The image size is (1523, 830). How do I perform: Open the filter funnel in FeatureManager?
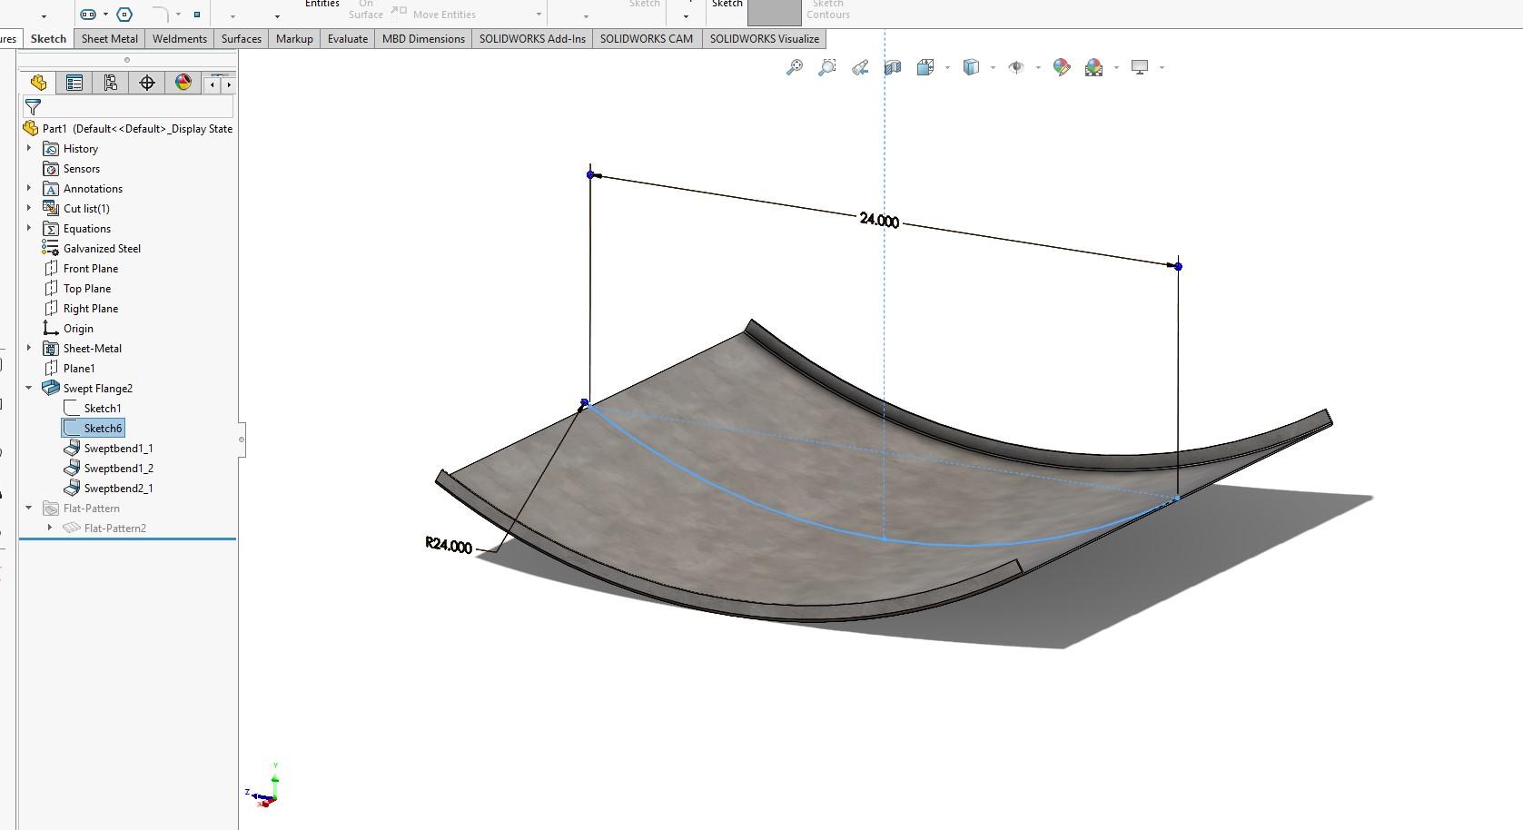pos(32,107)
